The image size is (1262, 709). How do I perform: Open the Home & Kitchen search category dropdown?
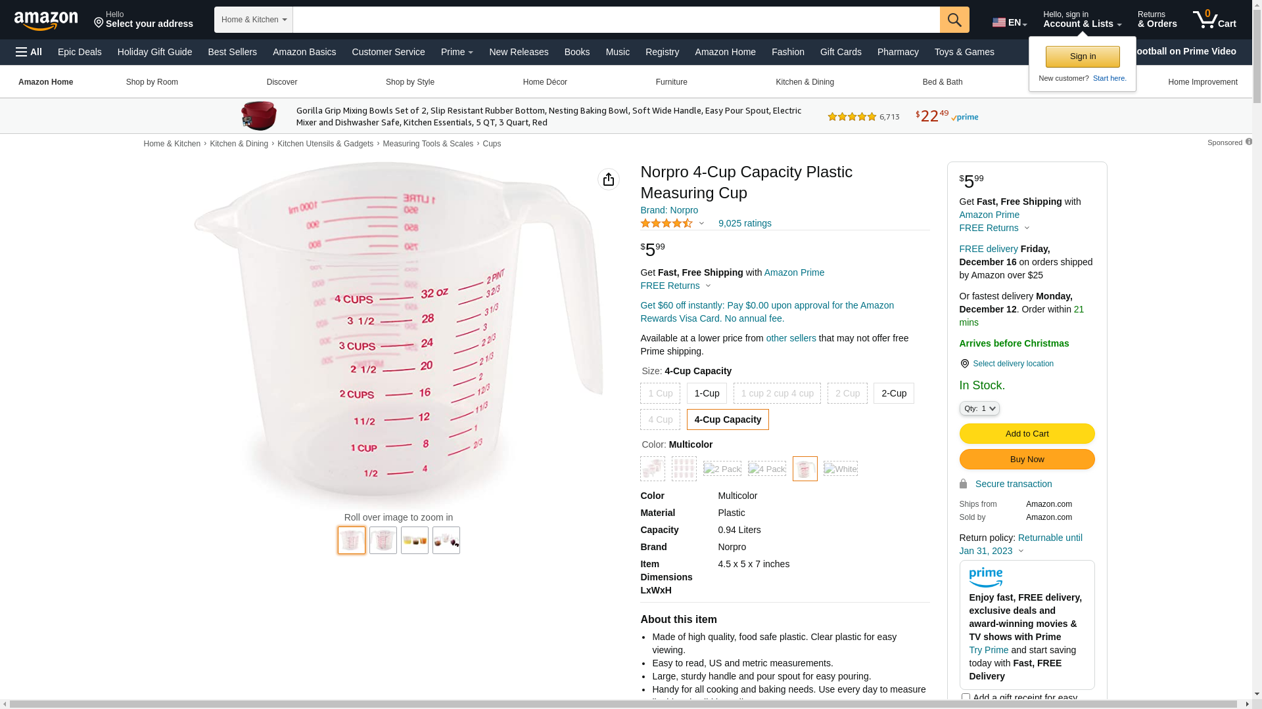point(254,20)
